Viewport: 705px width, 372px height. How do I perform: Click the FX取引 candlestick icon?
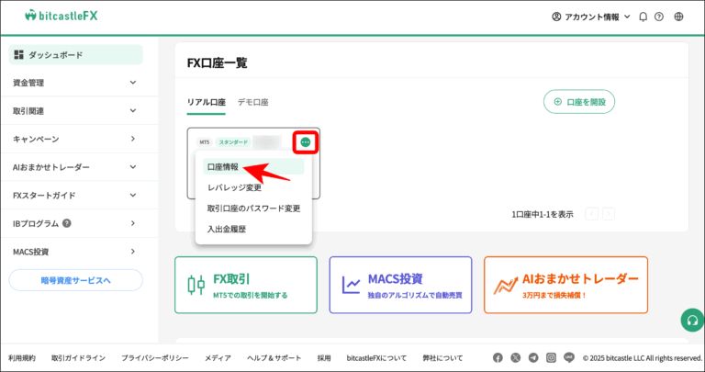(x=196, y=285)
